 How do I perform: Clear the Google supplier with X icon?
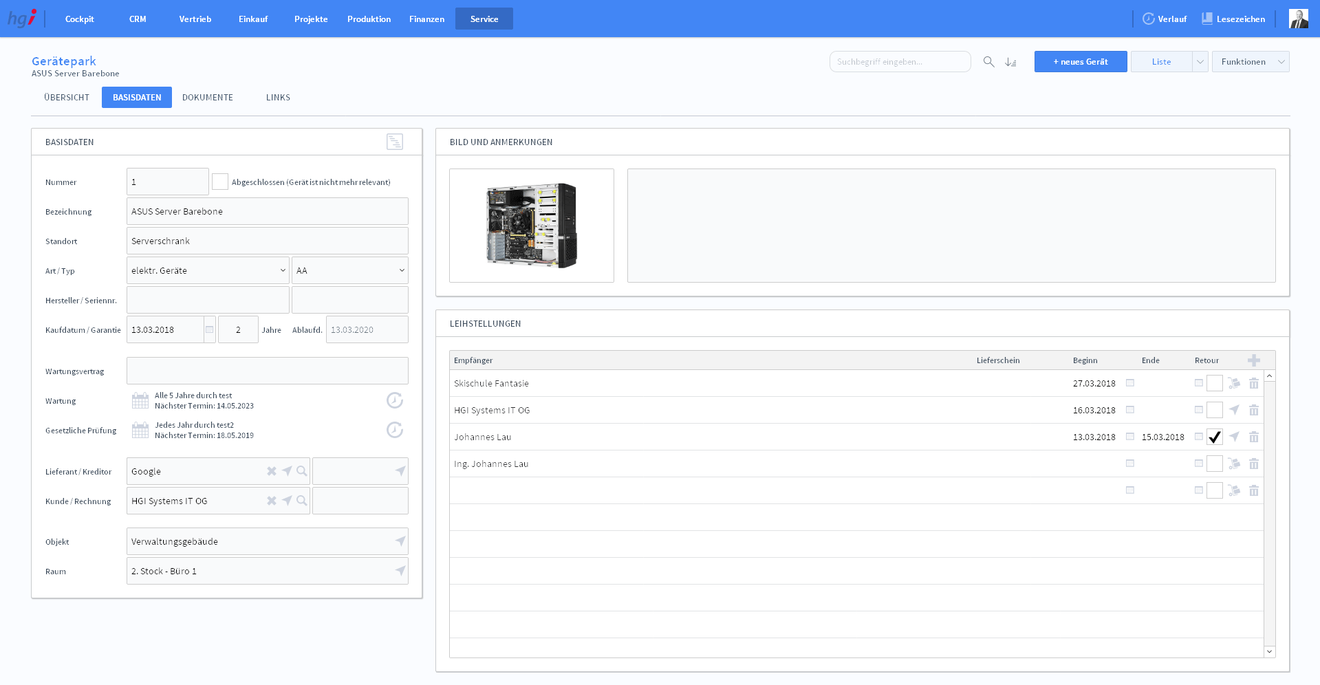pos(272,471)
